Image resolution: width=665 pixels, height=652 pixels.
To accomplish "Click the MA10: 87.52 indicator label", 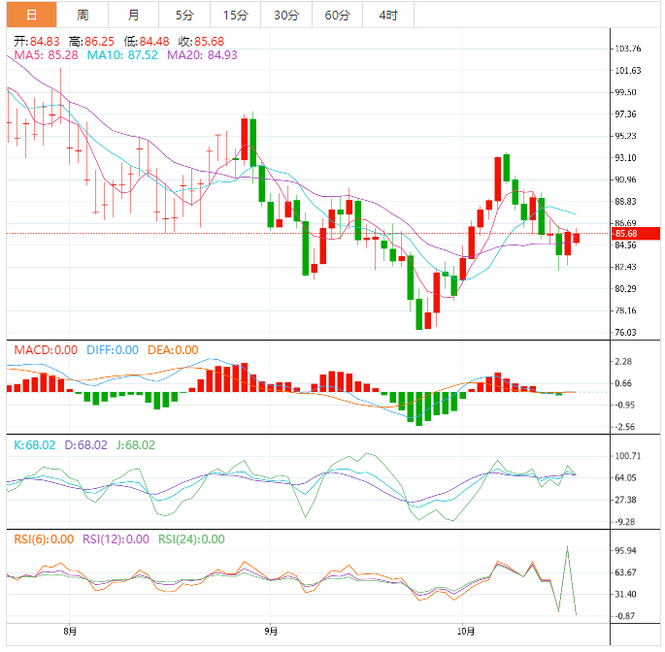I will pos(122,55).
